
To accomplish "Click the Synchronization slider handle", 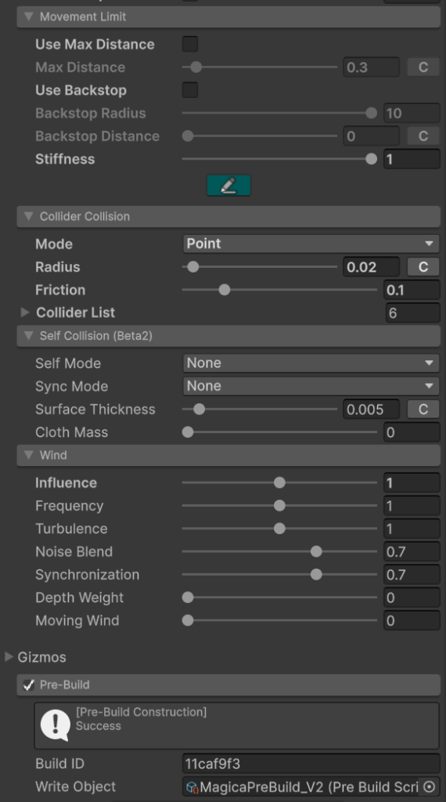I will [x=316, y=574].
